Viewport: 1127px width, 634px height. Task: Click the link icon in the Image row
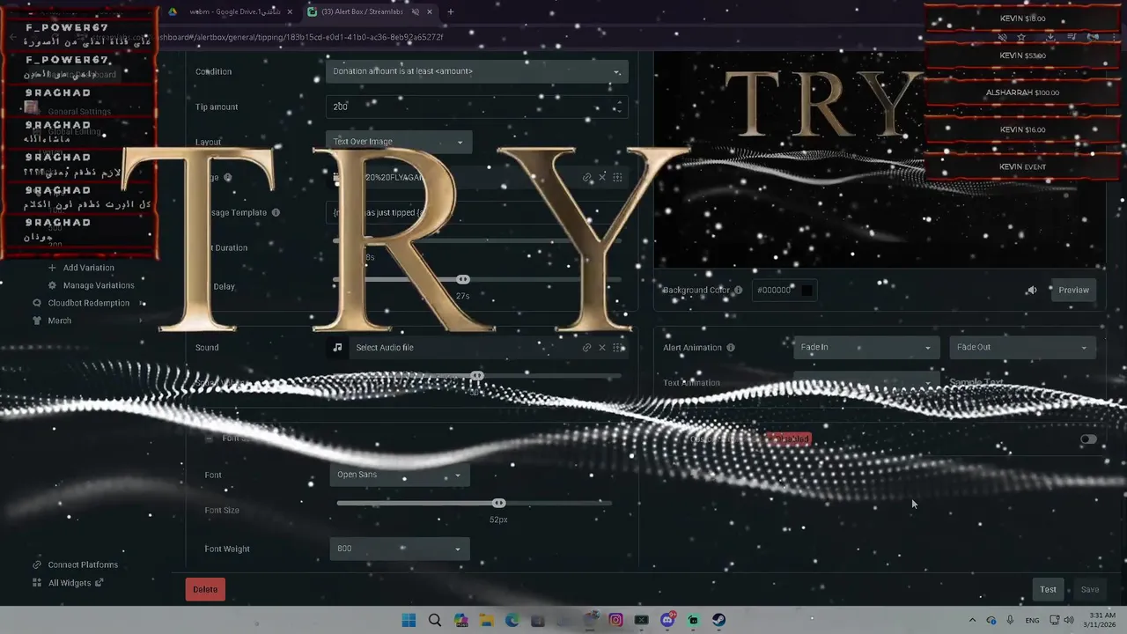click(x=587, y=178)
